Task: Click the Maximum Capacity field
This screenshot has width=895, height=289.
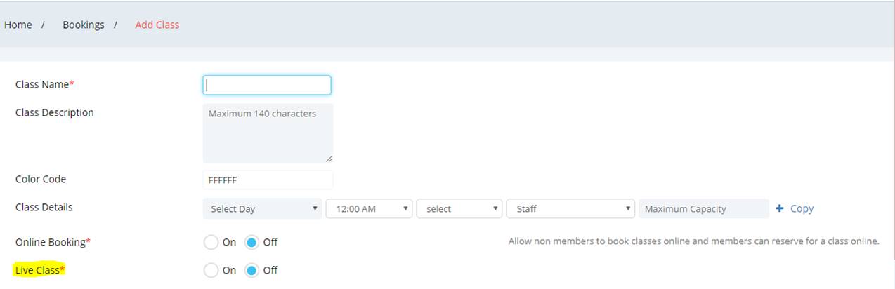Action: coord(704,208)
